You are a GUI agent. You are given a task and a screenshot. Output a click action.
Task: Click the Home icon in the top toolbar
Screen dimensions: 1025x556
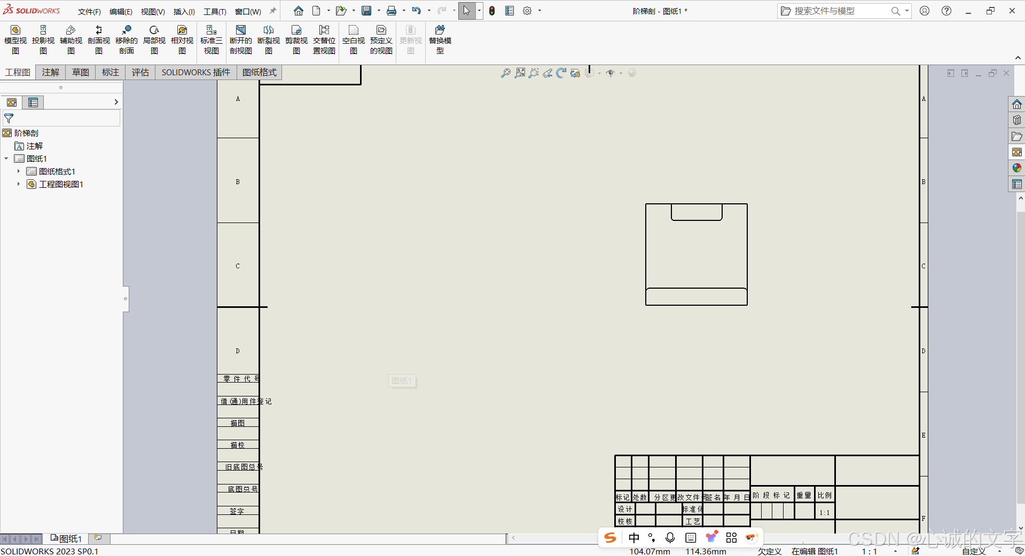(x=299, y=11)
